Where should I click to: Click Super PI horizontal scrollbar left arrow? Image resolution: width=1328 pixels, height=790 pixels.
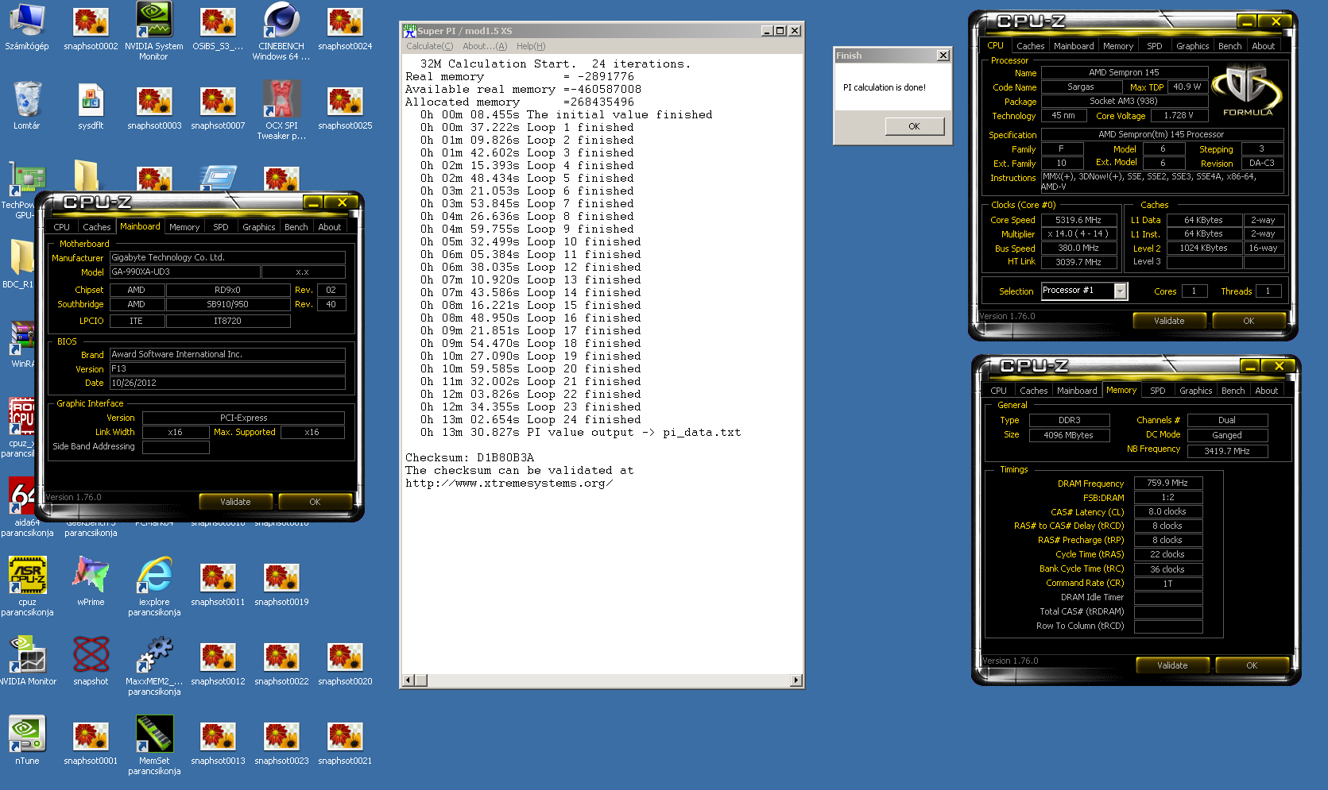coord(409,680)
